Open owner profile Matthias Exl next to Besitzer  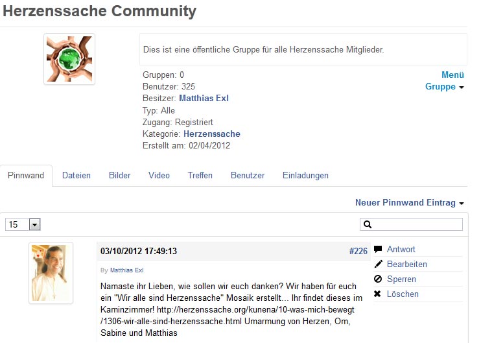[x=204, y=98]
